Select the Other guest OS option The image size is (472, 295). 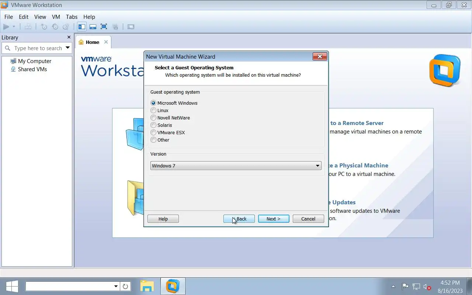[160, 140]
